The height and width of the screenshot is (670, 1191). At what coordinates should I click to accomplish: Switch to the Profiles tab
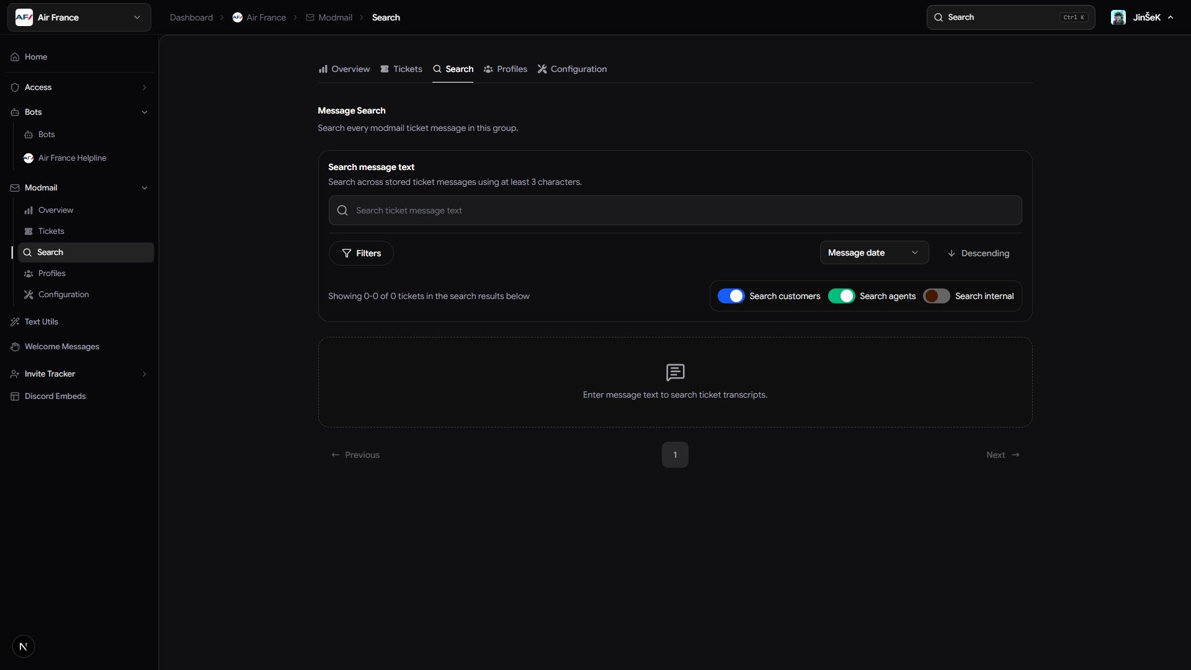pos(506,69)
